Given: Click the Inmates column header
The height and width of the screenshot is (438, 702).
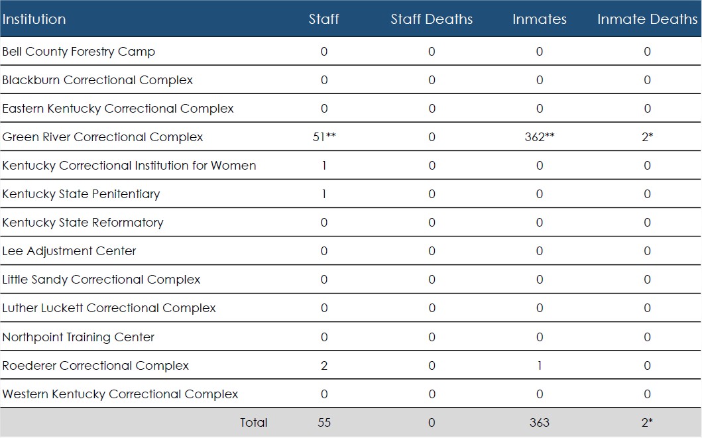Looking at the screenshot, I should [x=539, y=19].
